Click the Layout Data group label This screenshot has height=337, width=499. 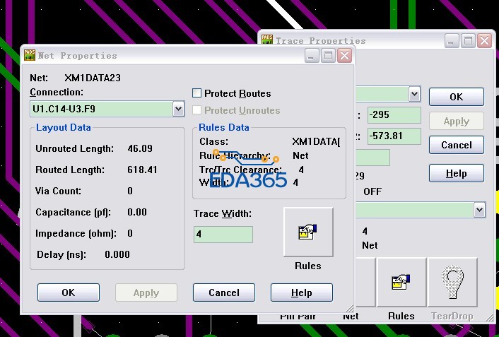(64, 127)
